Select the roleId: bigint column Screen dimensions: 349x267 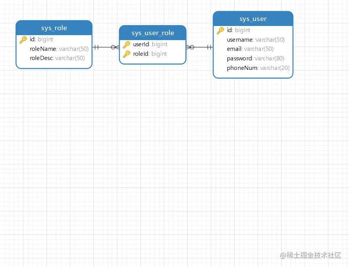click(x=150, y=54)
